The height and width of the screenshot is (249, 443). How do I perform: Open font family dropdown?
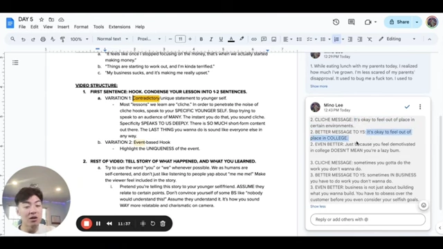[149, 39]
